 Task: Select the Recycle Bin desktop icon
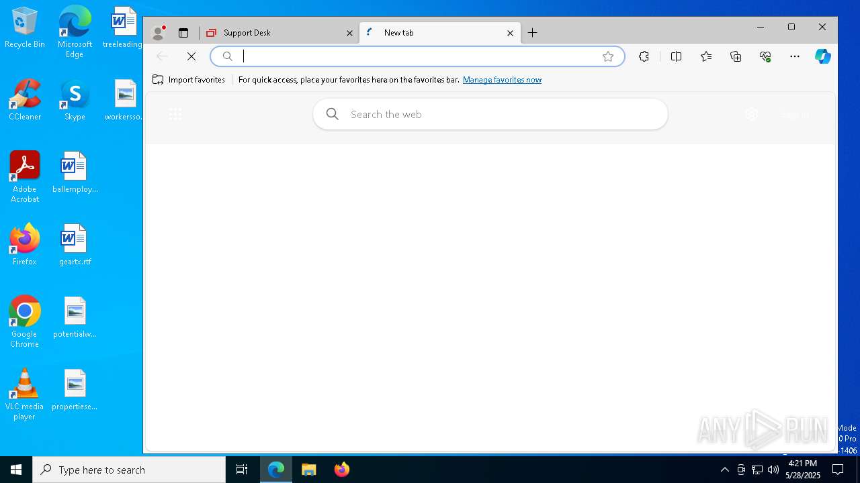(x=25, y=28)
